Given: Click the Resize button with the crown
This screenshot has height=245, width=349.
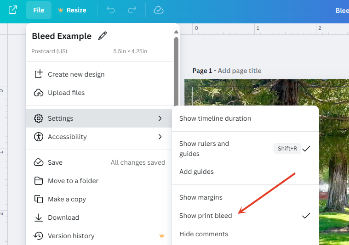Looking at the screenshot, I should (x=72, y=10).
